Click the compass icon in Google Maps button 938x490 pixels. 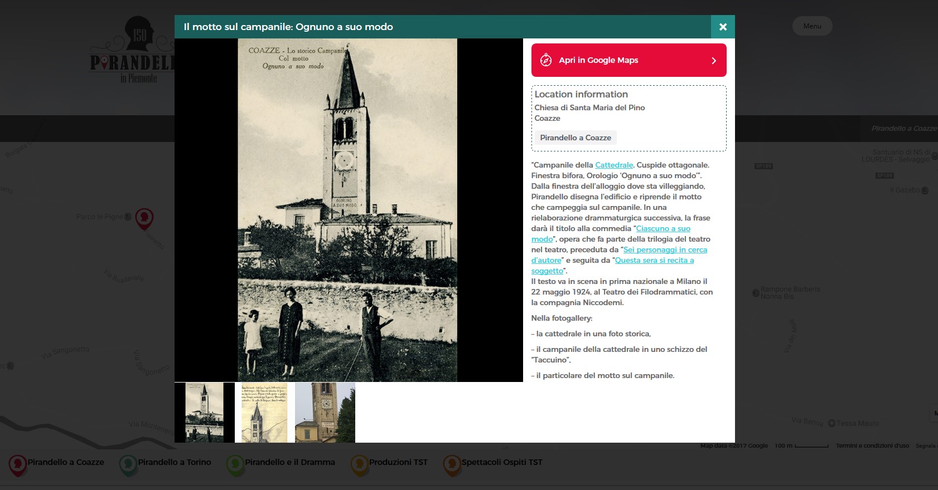[546, 60]
